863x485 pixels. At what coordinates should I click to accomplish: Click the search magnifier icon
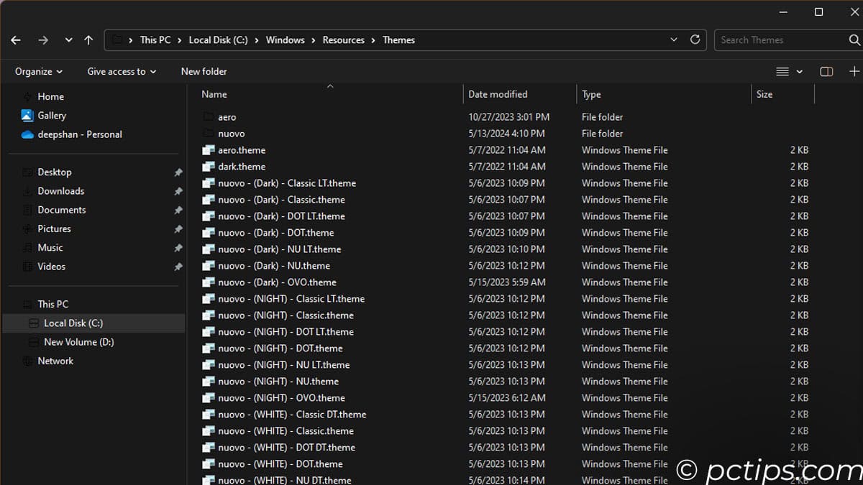click(854, 40)
